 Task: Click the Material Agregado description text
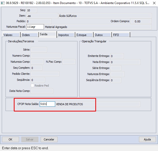tap(56, 27)
